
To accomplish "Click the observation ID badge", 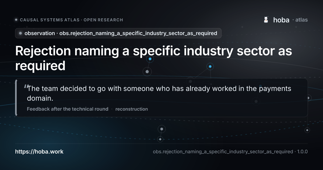I will pos(118,33).
